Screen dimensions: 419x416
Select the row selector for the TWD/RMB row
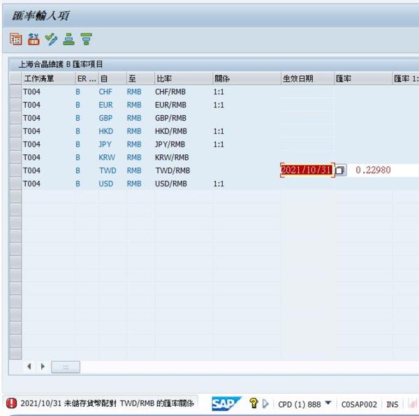click(x=15, y=170)
